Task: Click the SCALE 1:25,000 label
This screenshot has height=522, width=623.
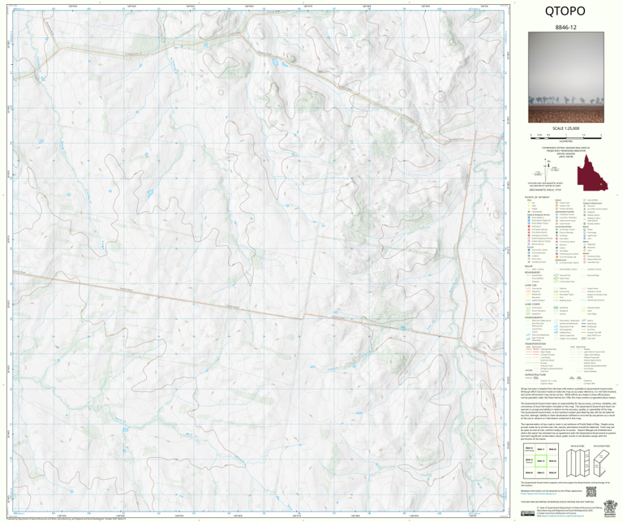Action: pos(565,128)
